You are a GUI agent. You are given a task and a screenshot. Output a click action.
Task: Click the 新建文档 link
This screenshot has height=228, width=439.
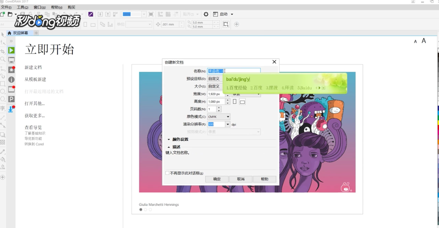point(33,67)
